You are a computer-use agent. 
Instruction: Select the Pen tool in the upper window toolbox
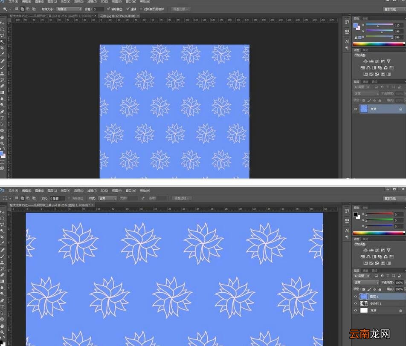coord(2,111)
